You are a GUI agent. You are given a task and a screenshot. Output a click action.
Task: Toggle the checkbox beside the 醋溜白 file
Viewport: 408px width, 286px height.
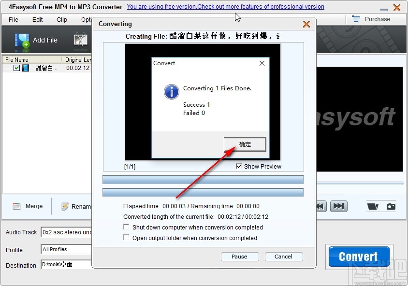(16, 68)
